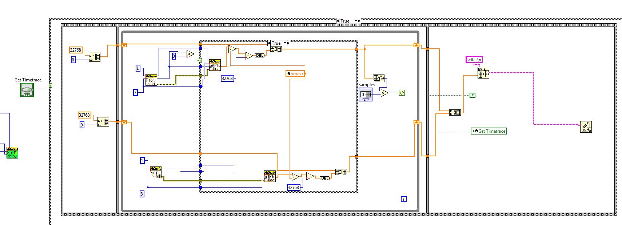Select the Build Array in the right frame

(455, 112)
